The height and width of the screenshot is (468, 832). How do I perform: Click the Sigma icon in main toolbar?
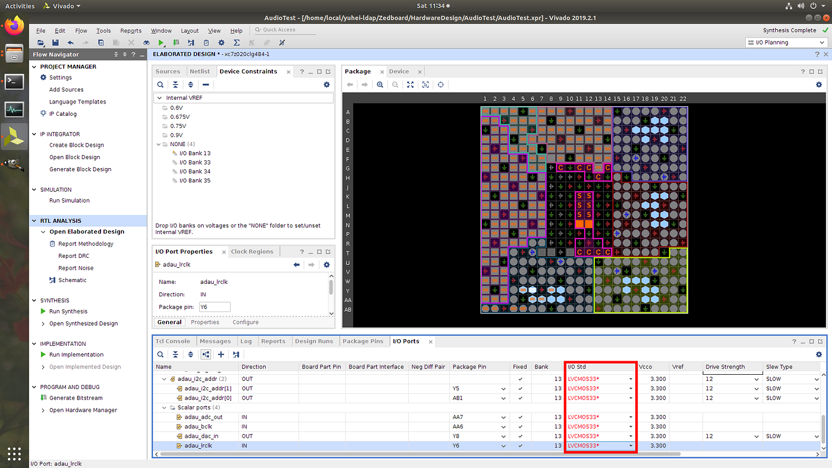pos(237,43)
